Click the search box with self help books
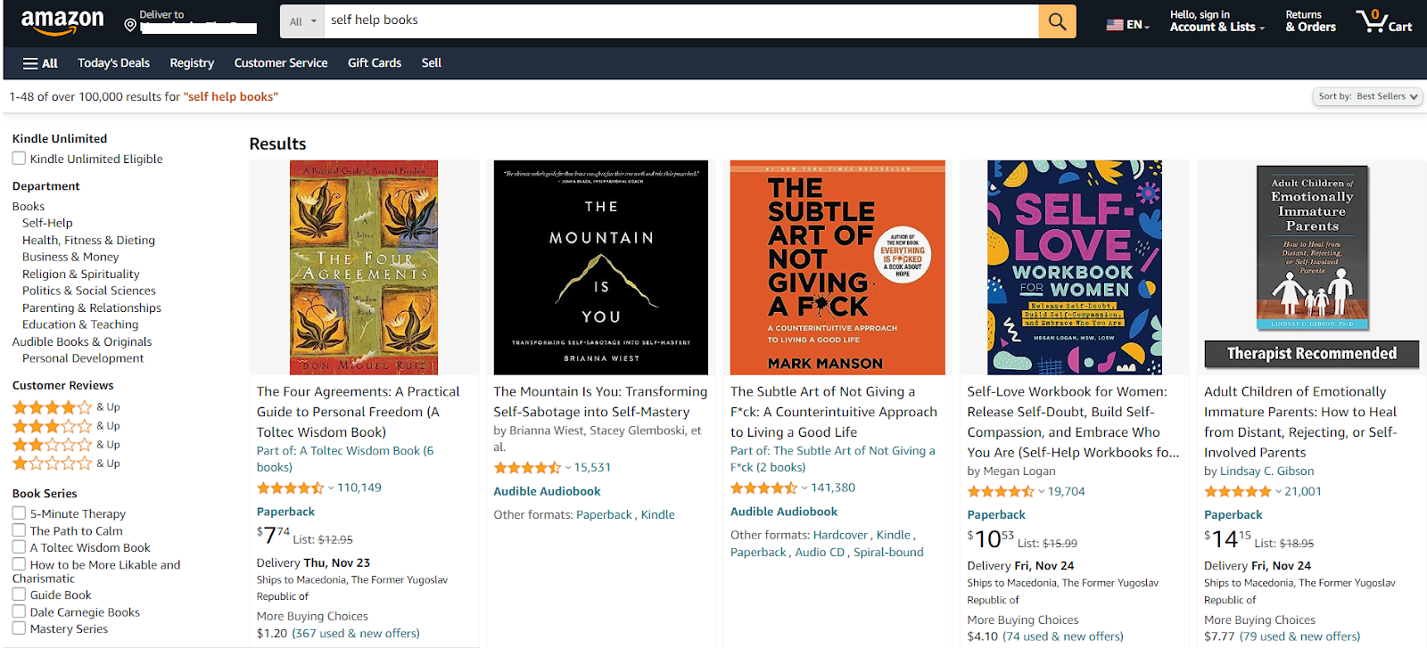The image size is (1427, 648). tap(681, 21)
